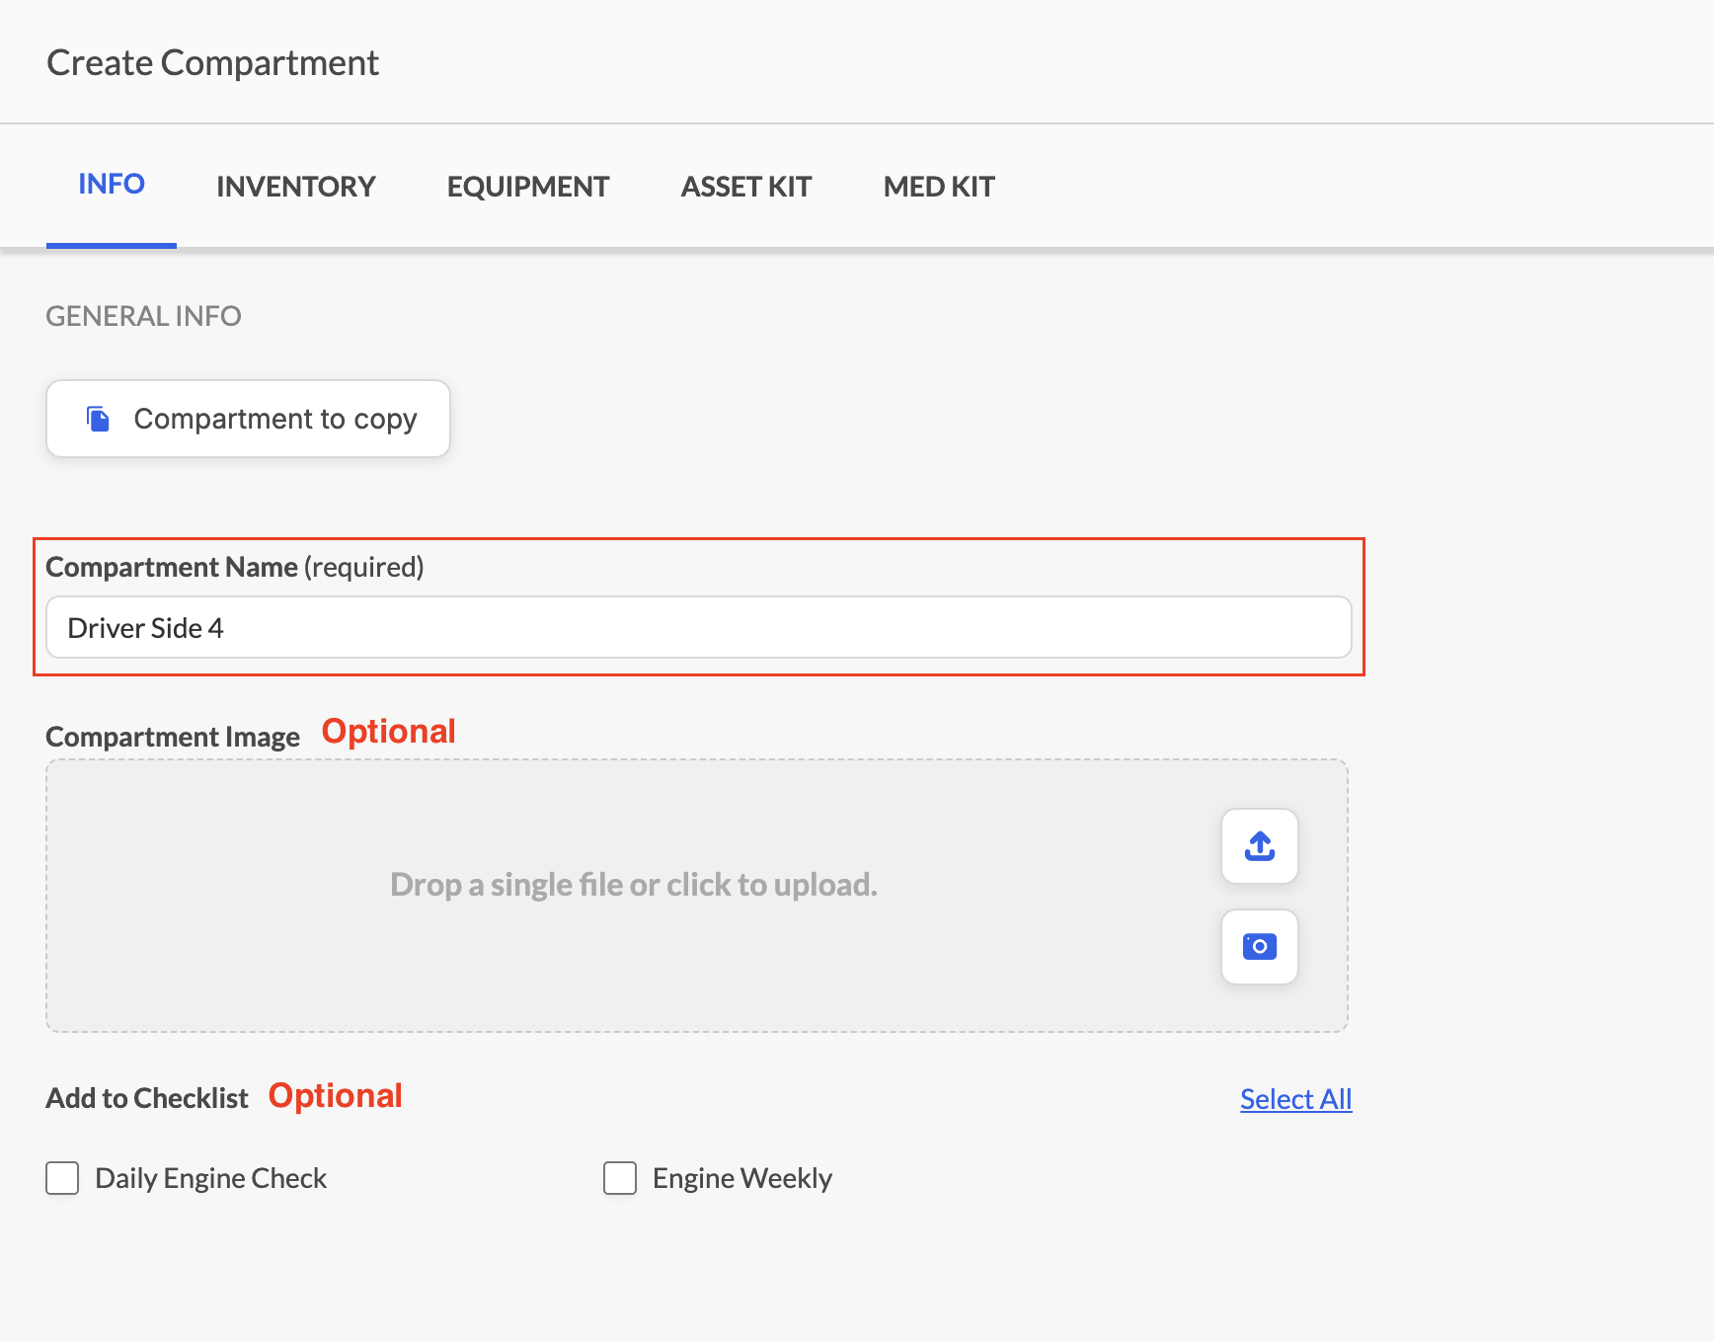
Task: Open the Compartment to copy button
Action: (x=248, y=419)
